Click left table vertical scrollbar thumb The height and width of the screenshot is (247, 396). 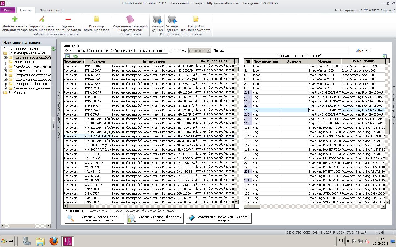(237, 69)
